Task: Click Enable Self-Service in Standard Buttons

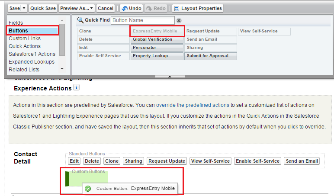Action: point(257,161)
